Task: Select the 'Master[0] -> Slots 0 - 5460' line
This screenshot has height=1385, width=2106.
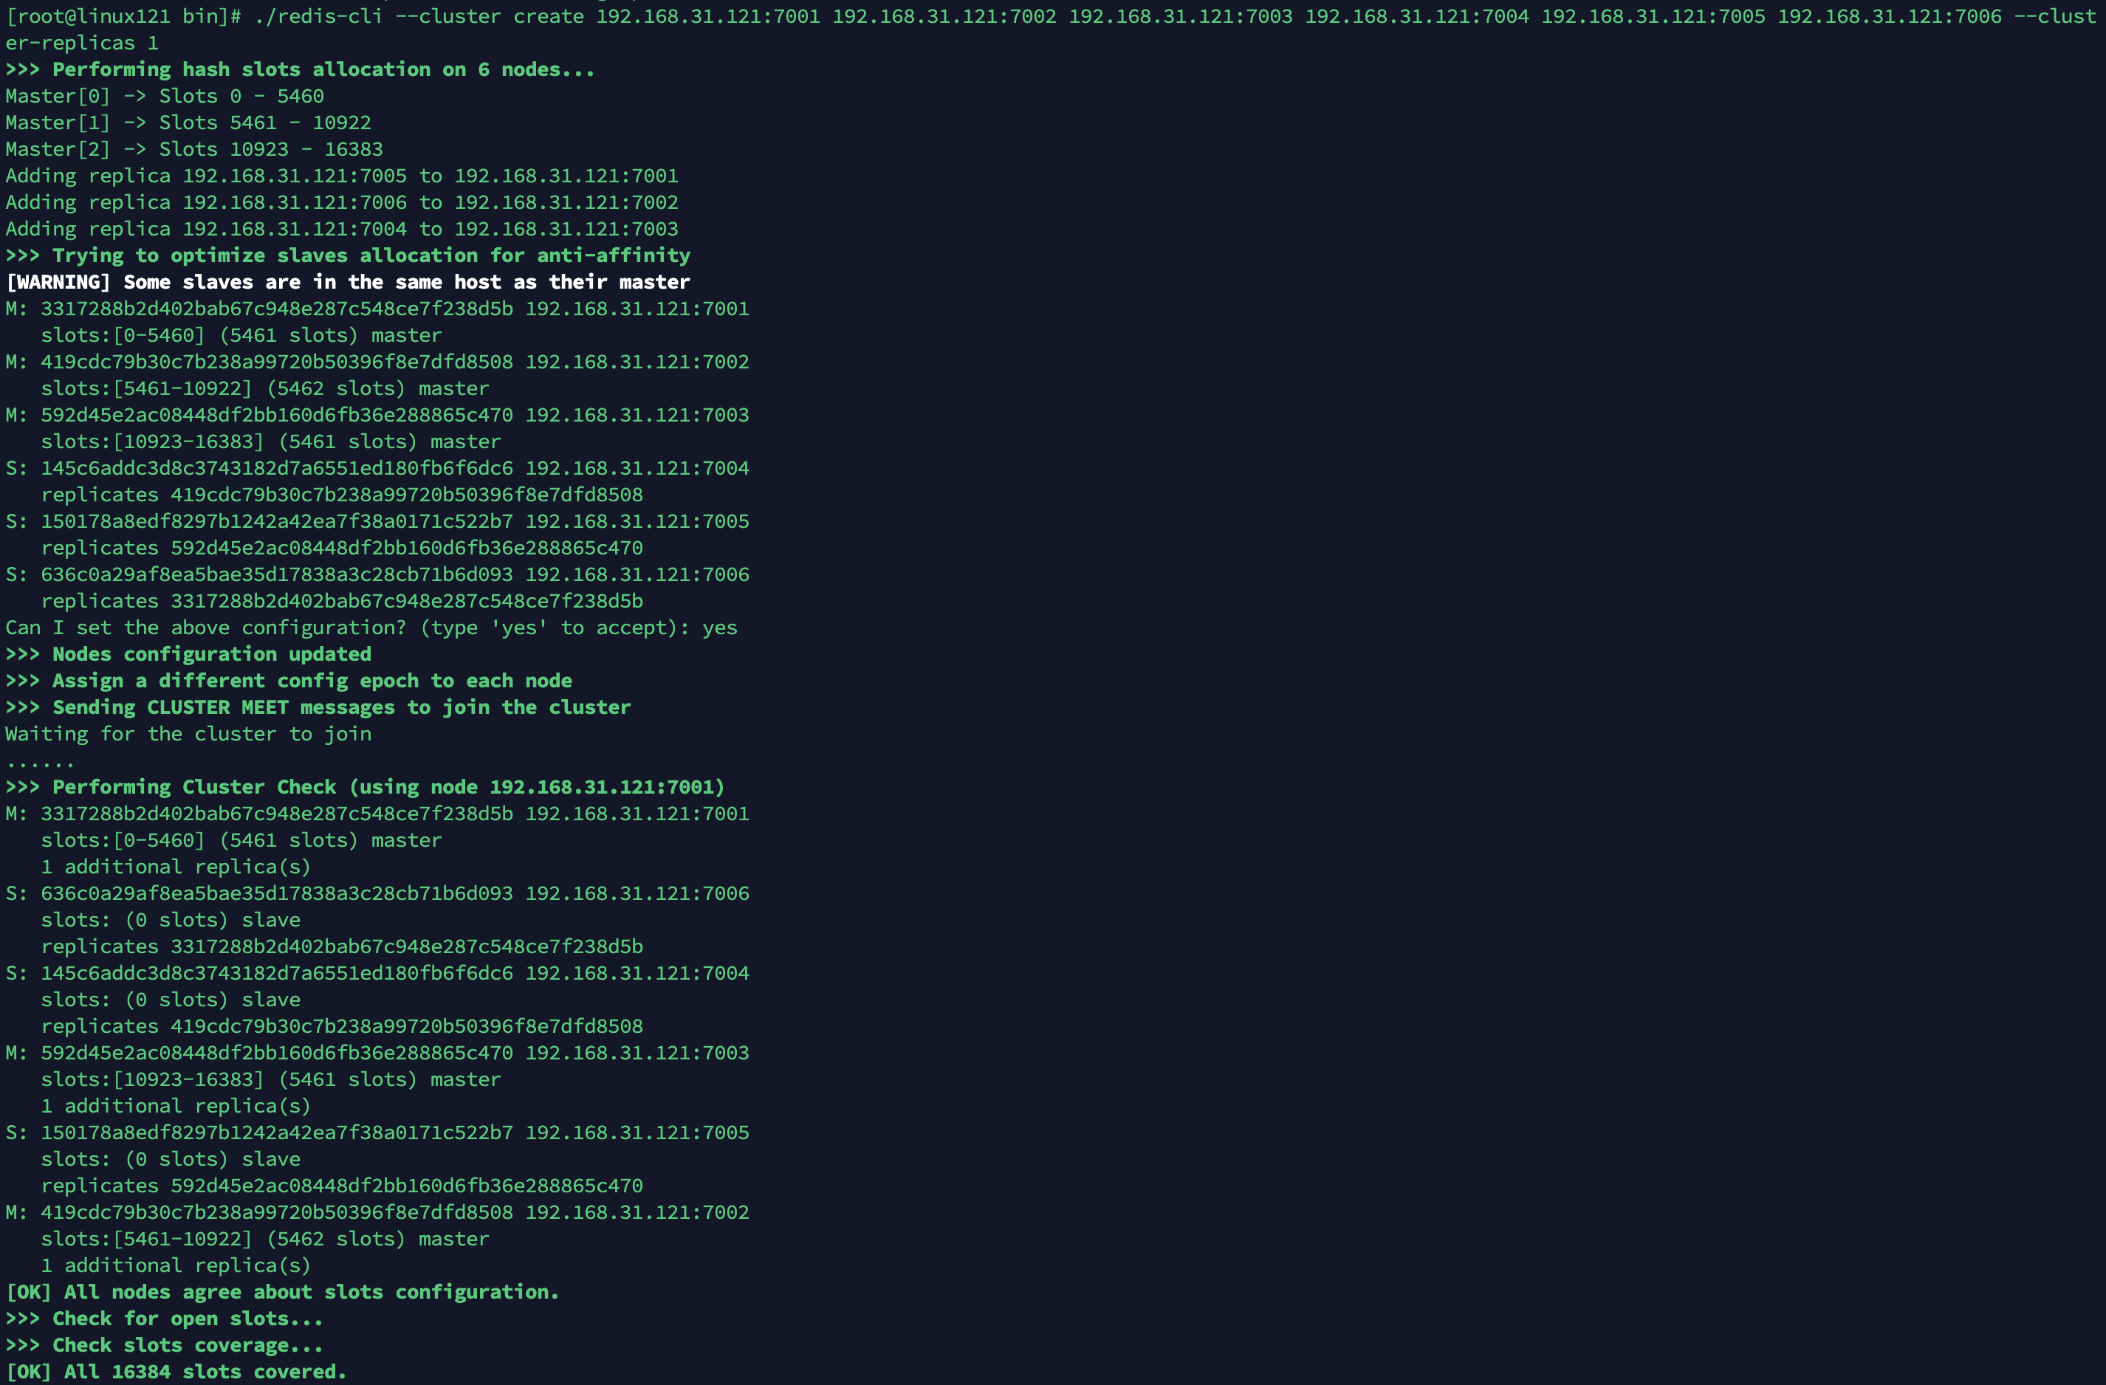Action: (165, 97)
